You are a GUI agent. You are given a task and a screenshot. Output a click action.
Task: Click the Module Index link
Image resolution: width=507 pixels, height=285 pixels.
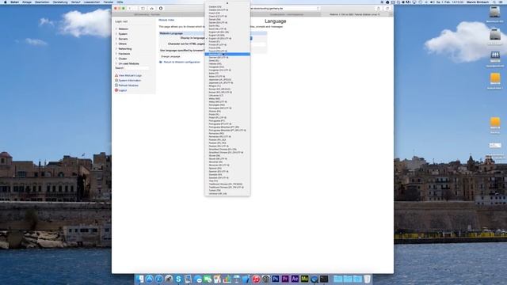click(166, 20)
